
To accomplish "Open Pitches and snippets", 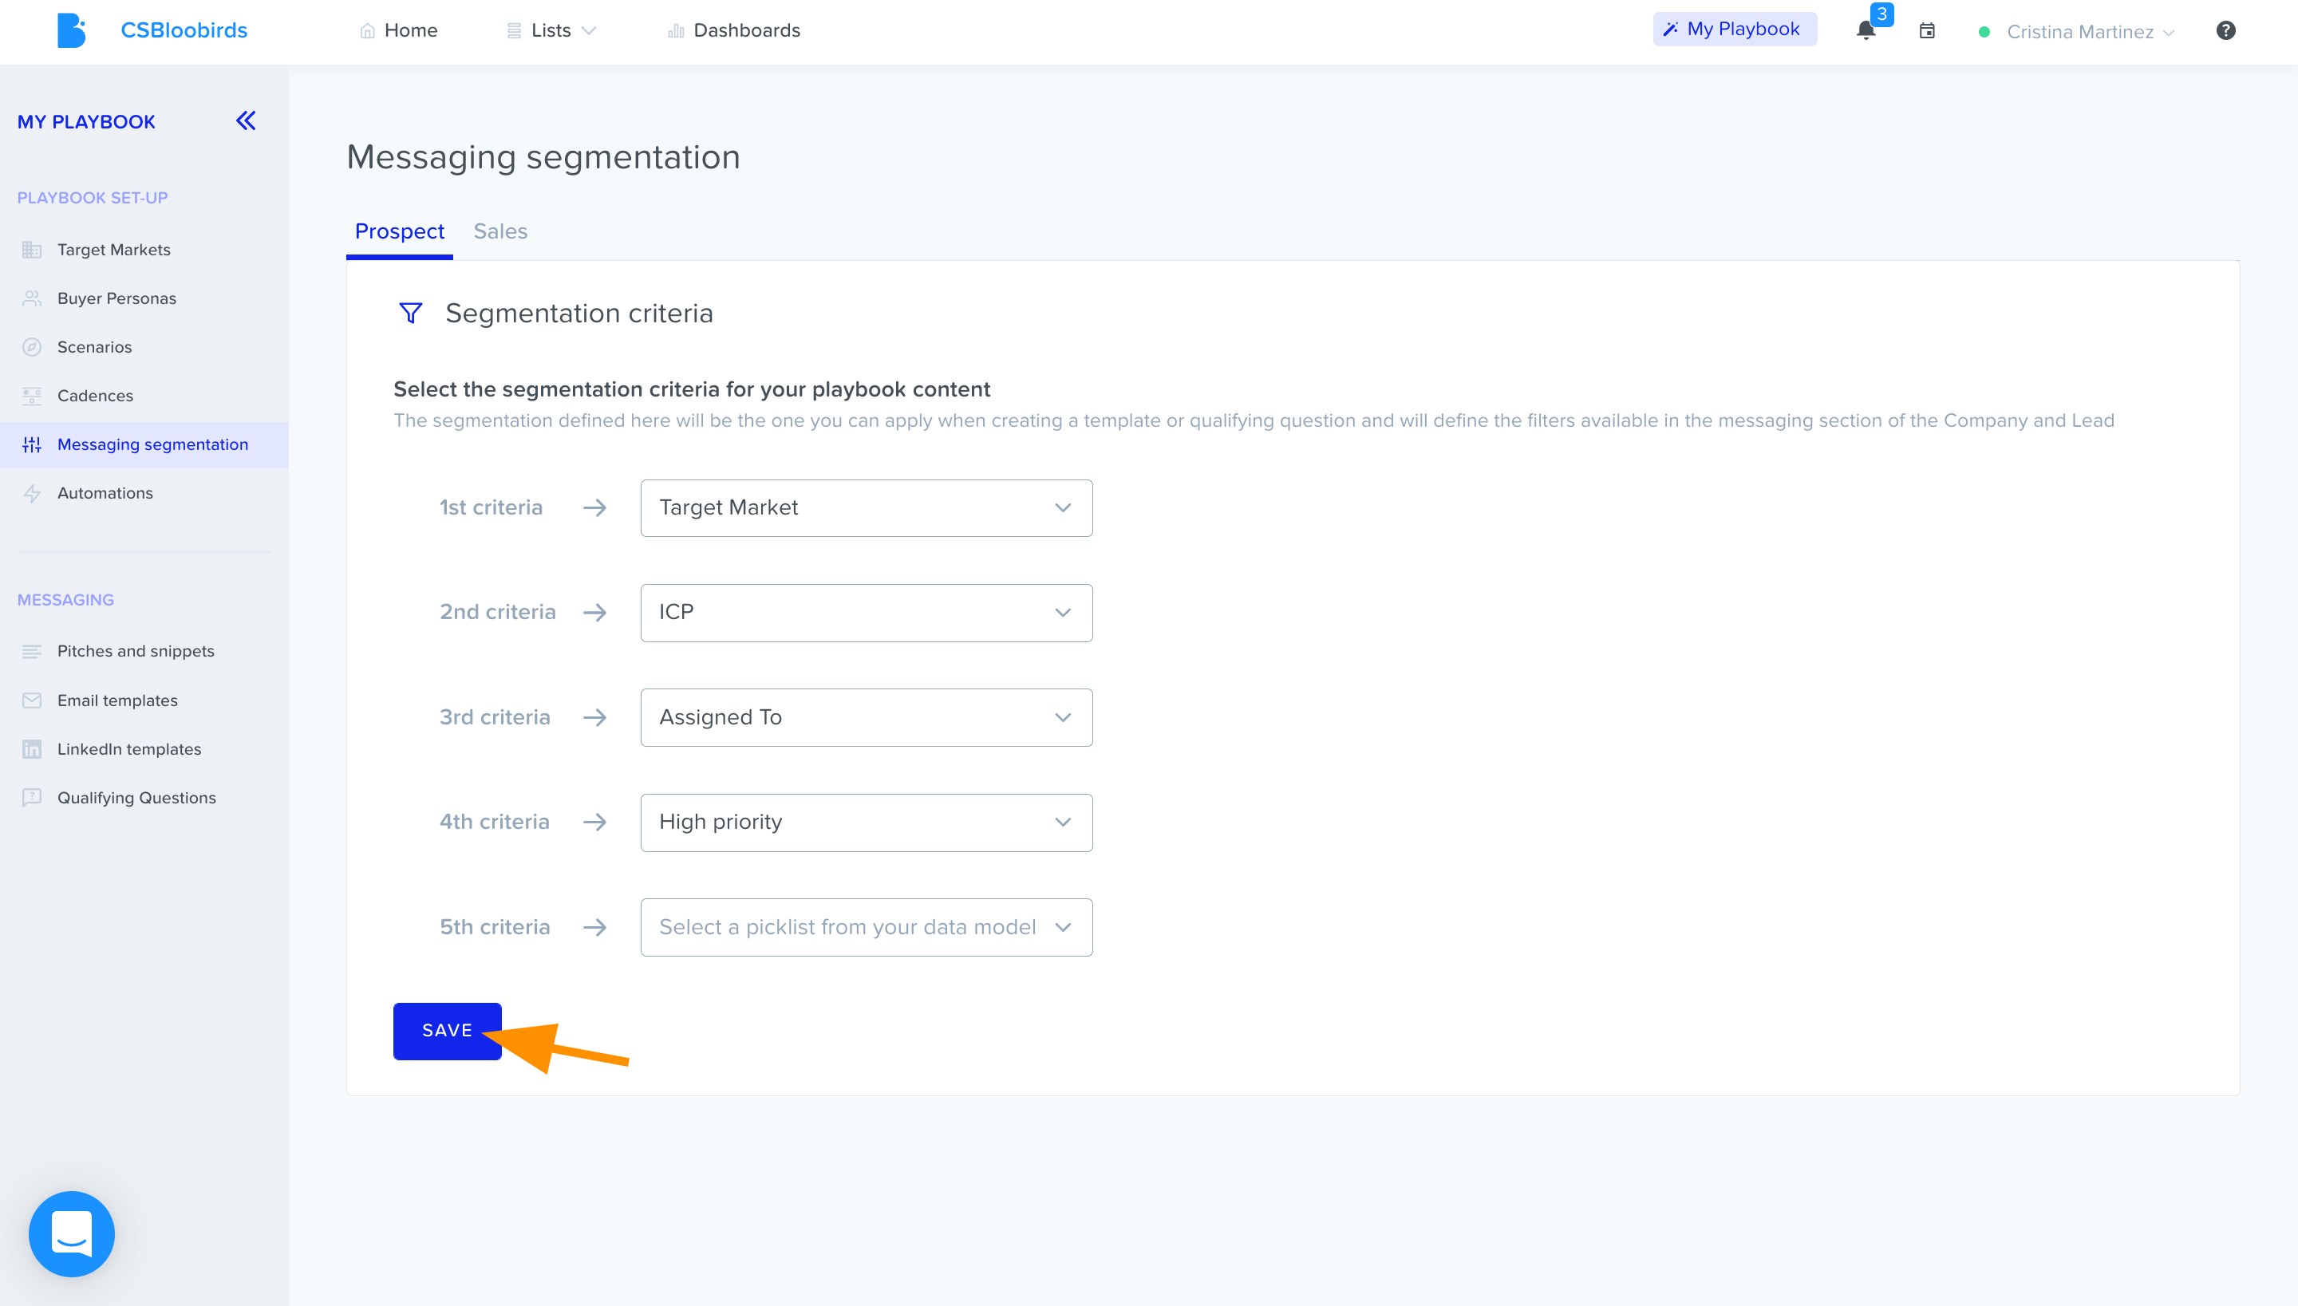I will 136,651.
